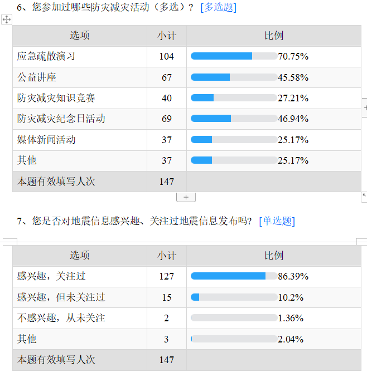Click the 媒体新闻活动 row label
Screen dimensions: 367x377
[x=46, y=140]
